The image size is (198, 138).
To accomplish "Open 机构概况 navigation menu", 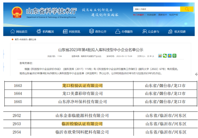I will pos(48,32).
